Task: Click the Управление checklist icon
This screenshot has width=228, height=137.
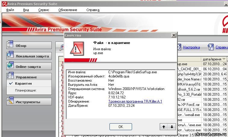Action: click(x=11, y=77)
